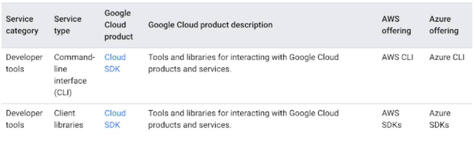The image size is (476, 148).
Task: Select the Azure CLI cell
Action: [447, 58]
